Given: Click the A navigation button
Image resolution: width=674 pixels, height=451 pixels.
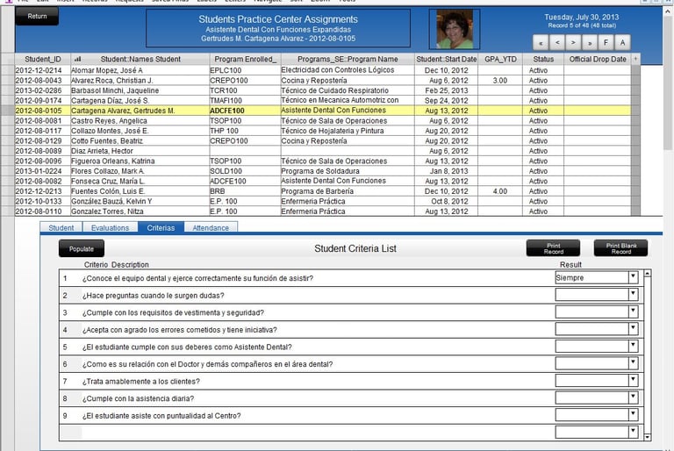Looking at the screenshot, I should tap(622, 43).
